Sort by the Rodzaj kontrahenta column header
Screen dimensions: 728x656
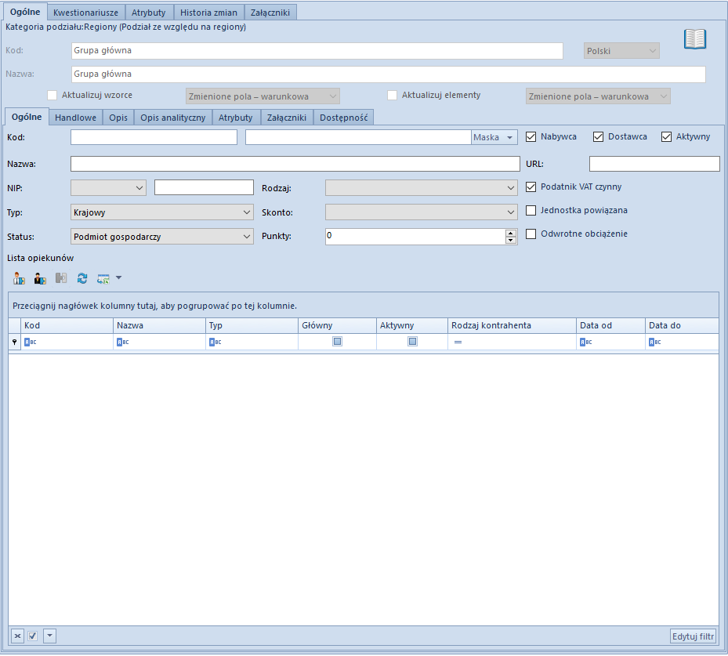coord(512,325)
